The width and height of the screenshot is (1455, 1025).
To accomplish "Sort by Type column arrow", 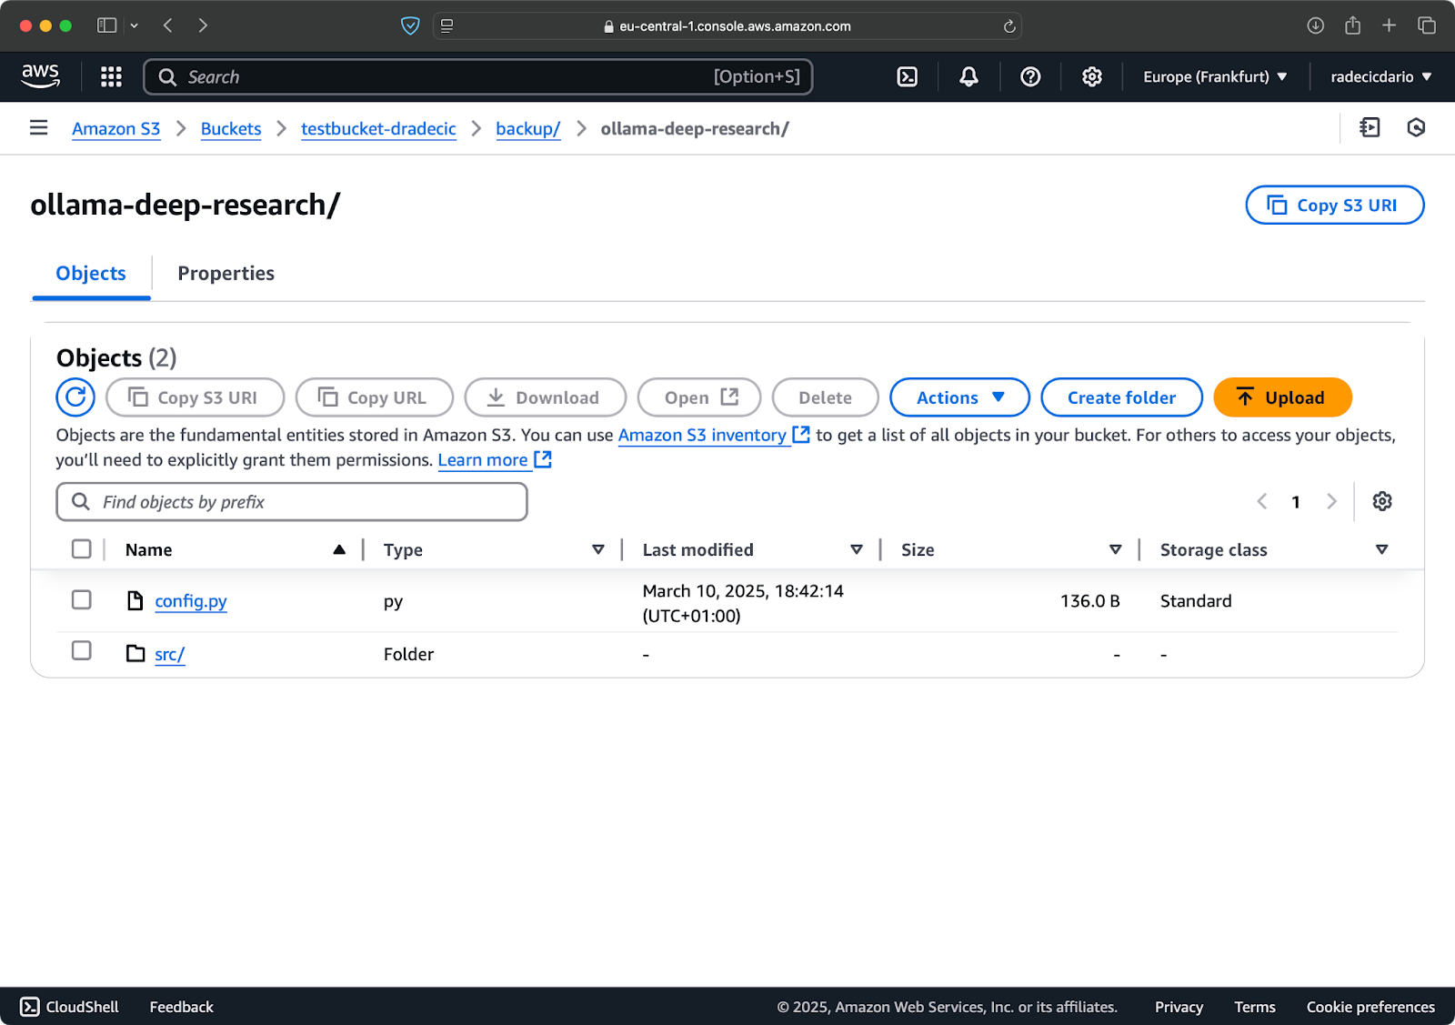I will [x=598, y=549].
